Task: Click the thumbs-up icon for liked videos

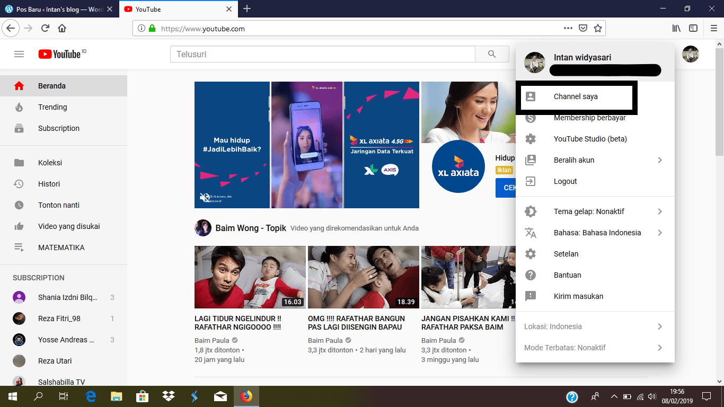Action: tap(19, 226)
